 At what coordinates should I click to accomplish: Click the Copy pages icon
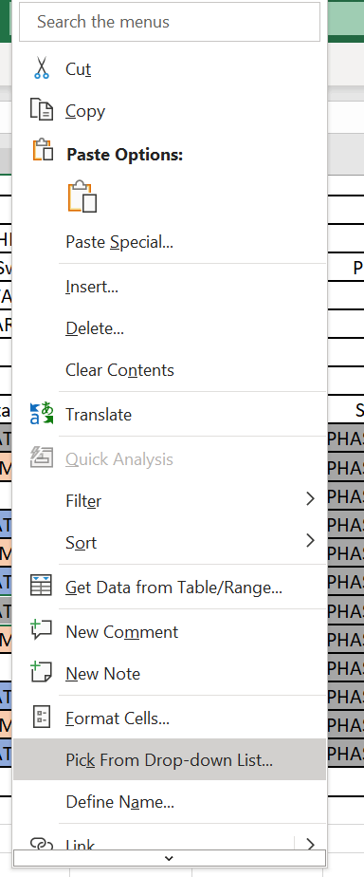(x=42, y=110)
